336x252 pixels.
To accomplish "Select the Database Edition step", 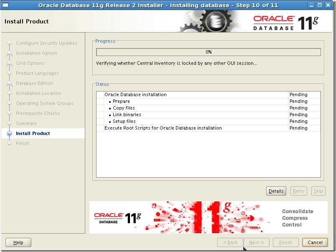I will 34,83.
